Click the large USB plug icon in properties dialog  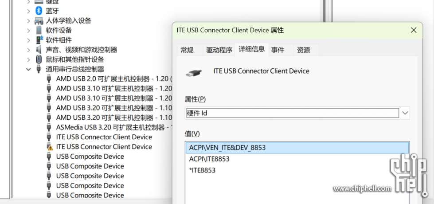pos(193,73)
